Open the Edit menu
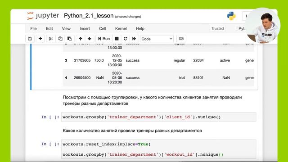 coord(49,29)
